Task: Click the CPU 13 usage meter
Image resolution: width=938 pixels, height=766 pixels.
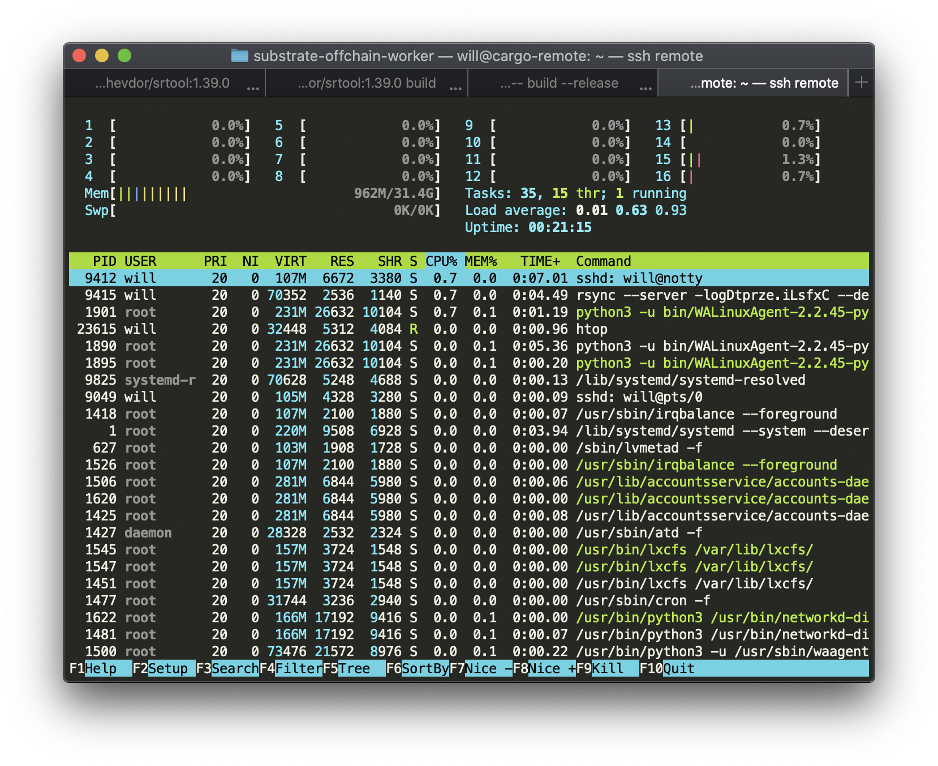Action: 738,126
